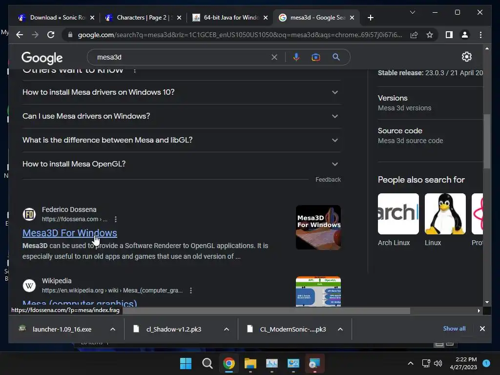Select the Arch Linux related search card
500x375 pixels.
[x=398, y=220]
